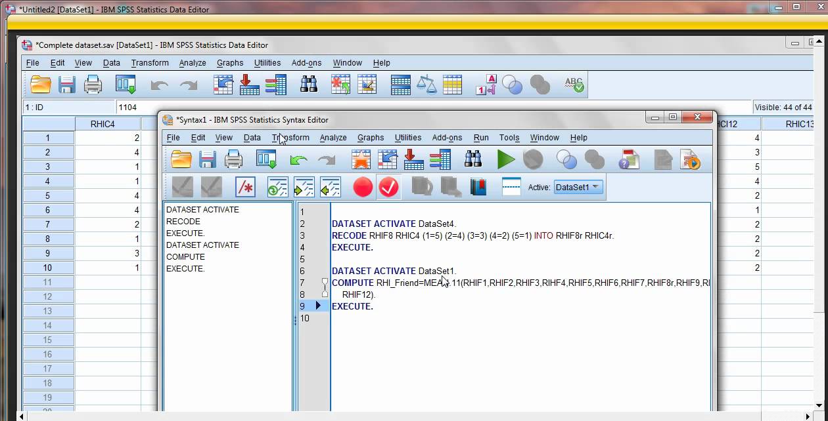
Task: Open file in Data Editor toolbar
Action: 41,85
